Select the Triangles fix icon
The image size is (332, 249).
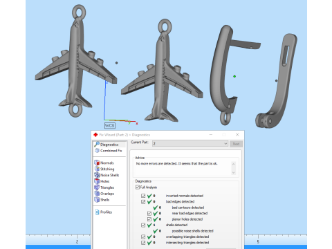coord(97,187)
